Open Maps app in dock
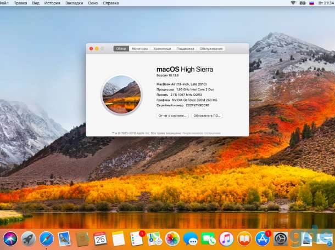 click(154, 238)
